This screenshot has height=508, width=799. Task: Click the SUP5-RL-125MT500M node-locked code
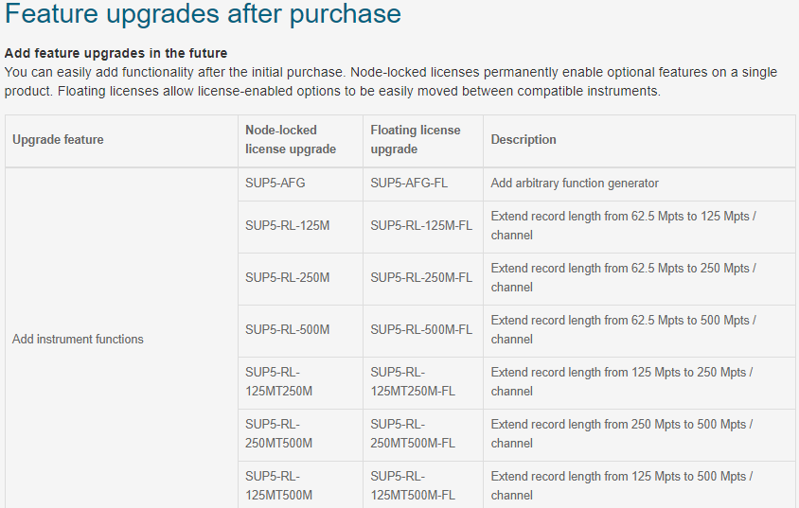278,485
